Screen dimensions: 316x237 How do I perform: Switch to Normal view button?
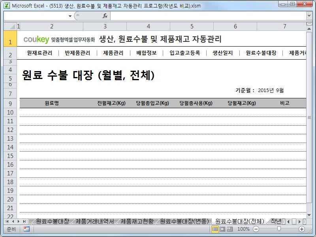click(x=215, y=229)
